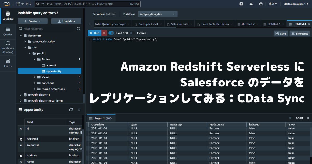Open the Charts panel icon
This screenshot has height=164, width=312.
(8, 62)
